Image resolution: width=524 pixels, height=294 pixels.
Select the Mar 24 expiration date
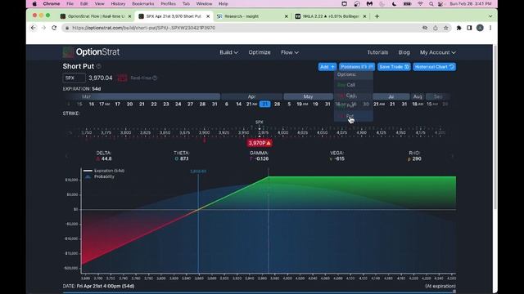coord(178,105)
